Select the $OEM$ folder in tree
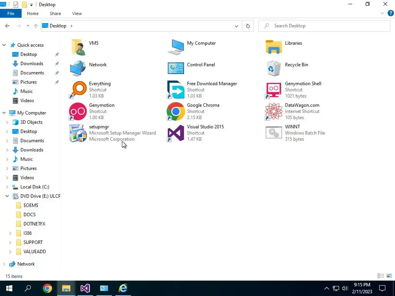Screen dimensions: 395x296 [x=31, y=205]
